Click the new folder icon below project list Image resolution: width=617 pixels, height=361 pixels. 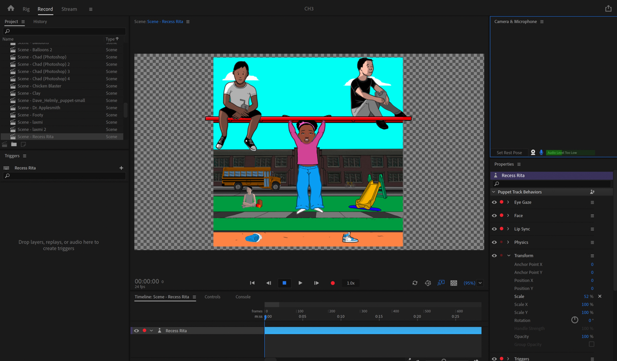(x=14, y=145)
